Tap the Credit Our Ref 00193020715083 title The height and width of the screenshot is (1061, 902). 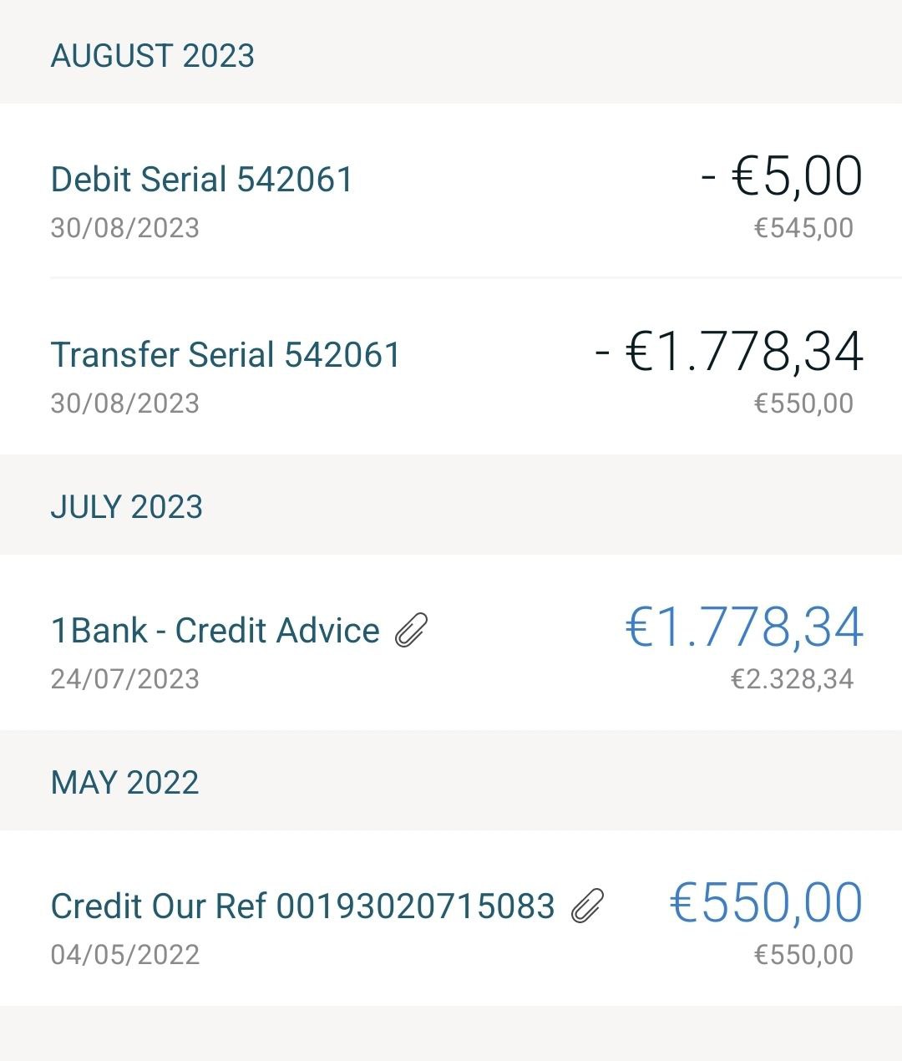pyautogui.click(x=302, y=906)
